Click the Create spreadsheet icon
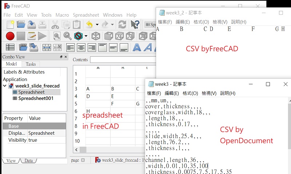 tap(10, 47)
